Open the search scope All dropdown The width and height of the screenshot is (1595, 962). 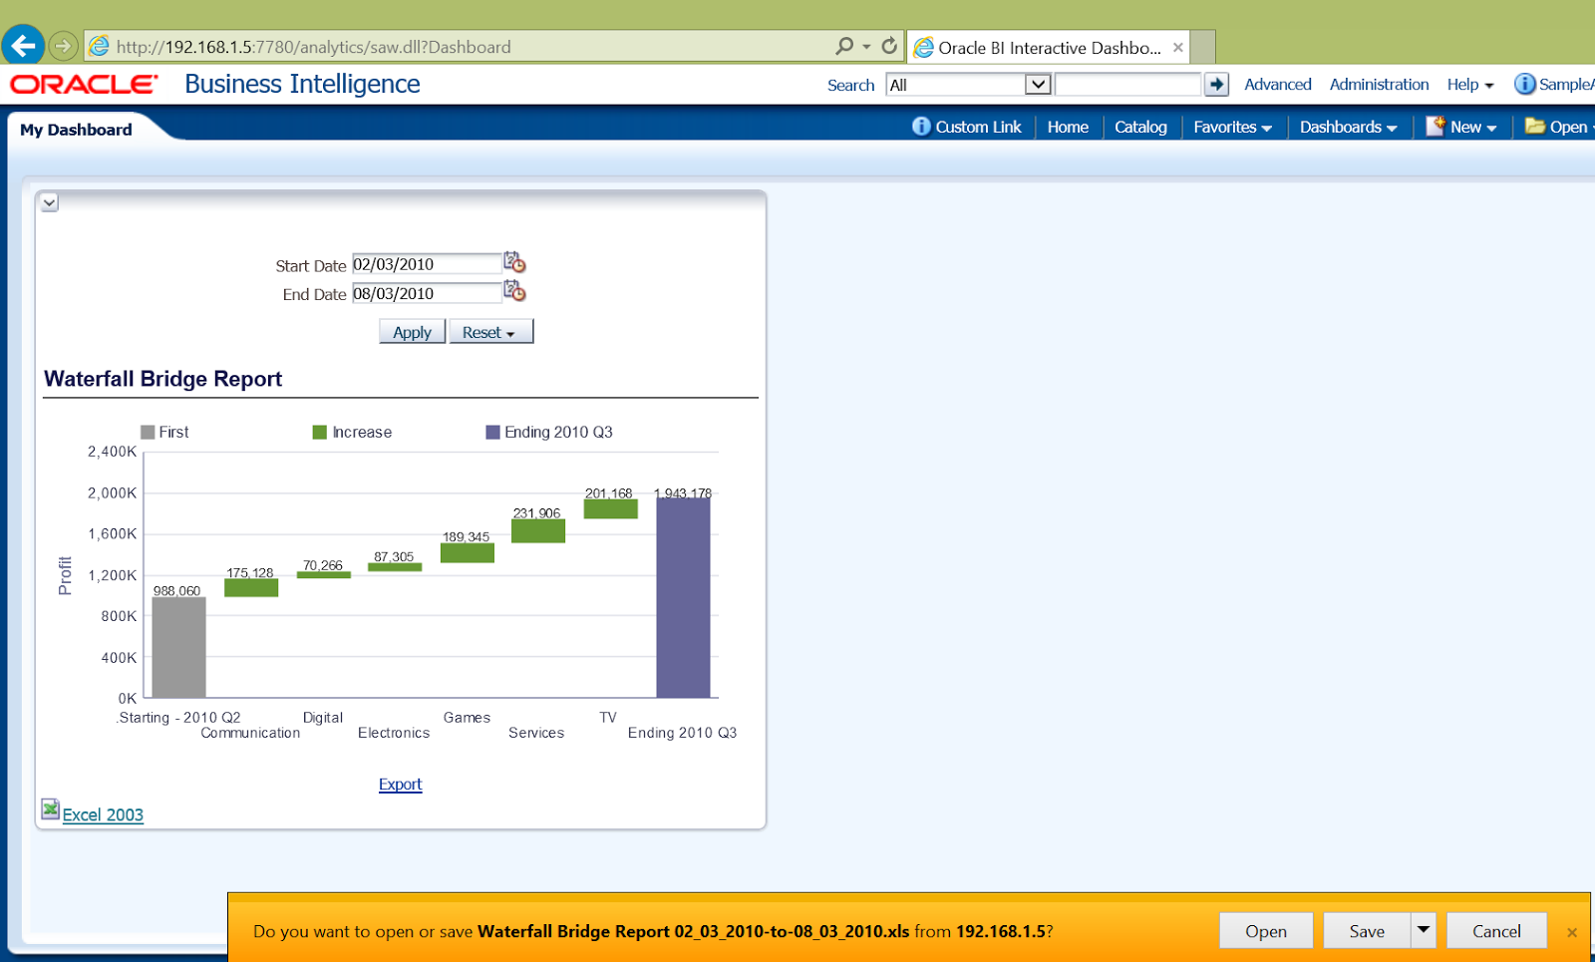coord(1038,85)
